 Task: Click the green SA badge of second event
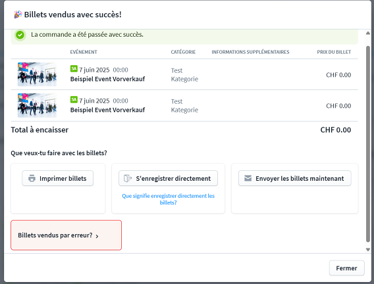point(74,100)
